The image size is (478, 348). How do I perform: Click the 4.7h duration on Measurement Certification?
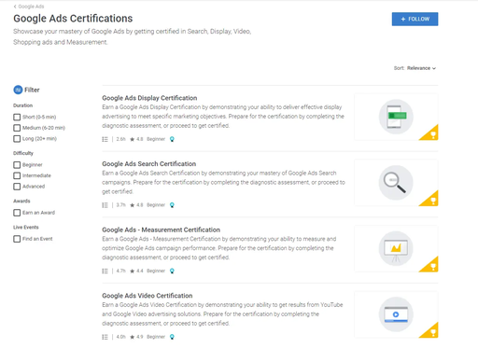point(120,271)
